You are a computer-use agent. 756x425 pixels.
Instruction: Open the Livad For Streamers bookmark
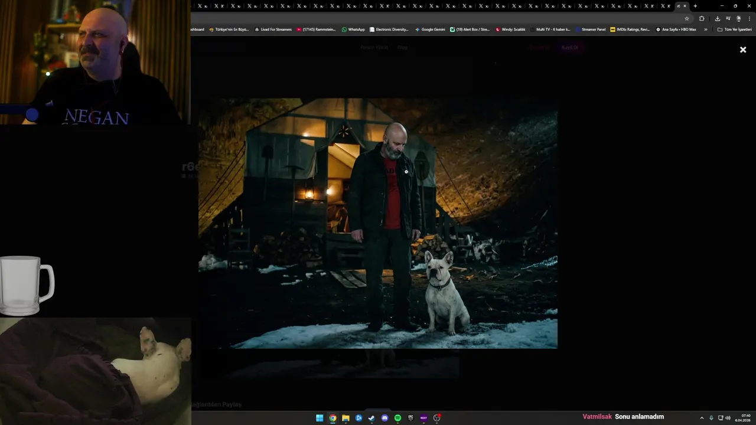(x=273, y=29)
